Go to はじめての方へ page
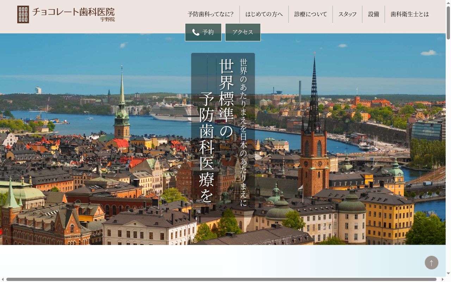This screenshot has height=282, width=451. pyautogui.click(x=264, y=14)
